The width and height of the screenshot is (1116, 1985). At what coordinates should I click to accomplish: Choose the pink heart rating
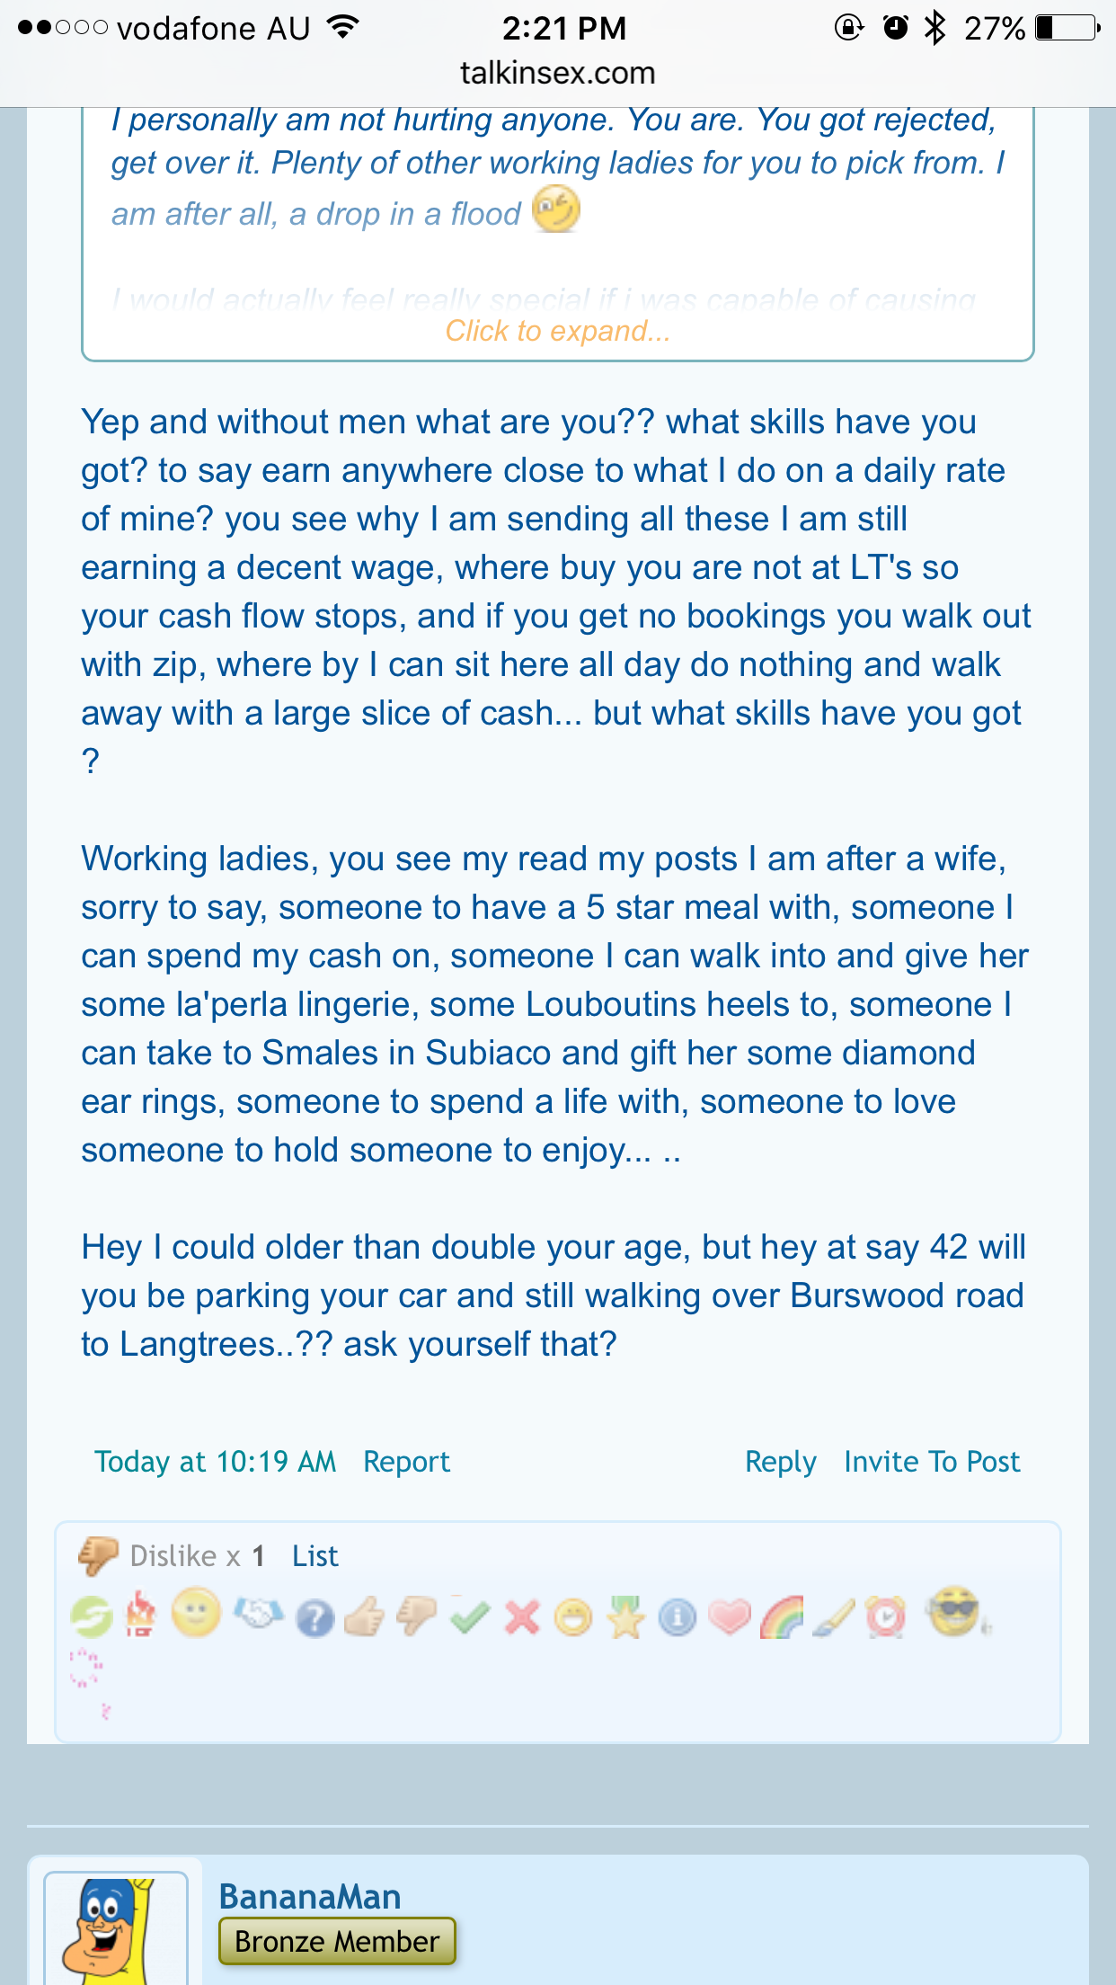tap(730, 1617)
